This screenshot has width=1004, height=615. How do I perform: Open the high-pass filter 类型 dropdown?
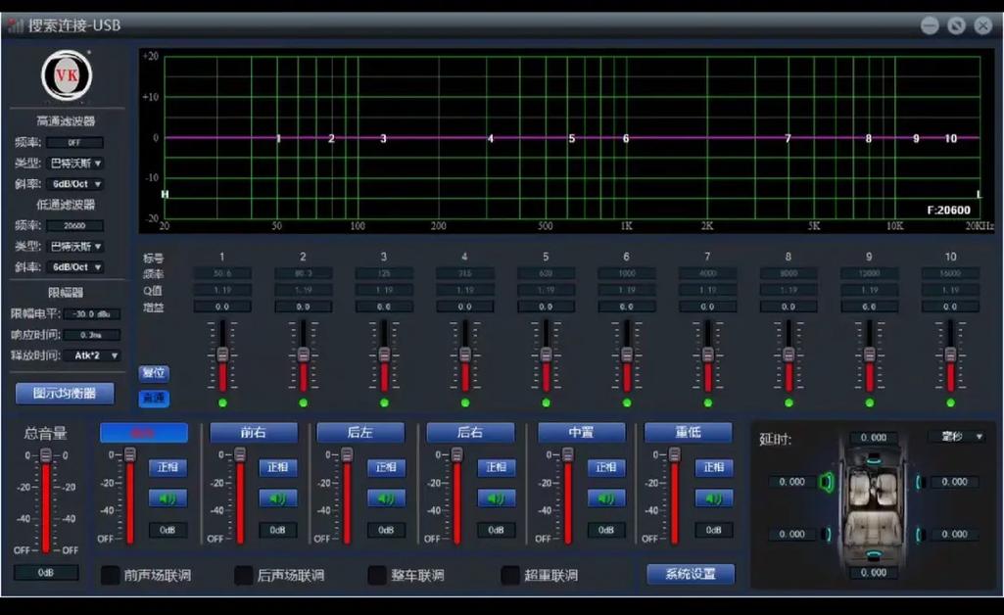(x=75, y=164)
